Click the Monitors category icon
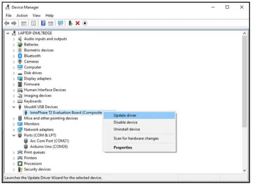 tap(20, 124)
